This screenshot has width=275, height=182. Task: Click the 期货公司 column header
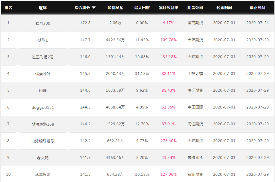click(x=195, y=8)
